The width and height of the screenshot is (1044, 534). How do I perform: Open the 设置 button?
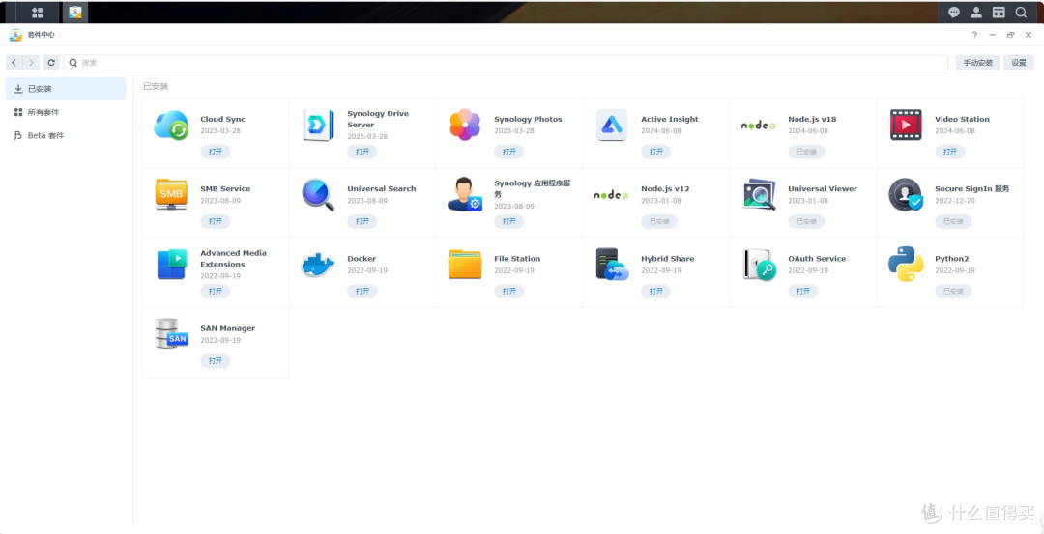pos(1019,63)
